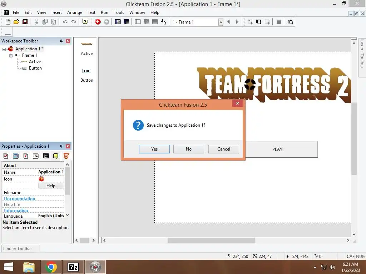
Task: Open the Tools menu
Action: [x=119, y=12]
